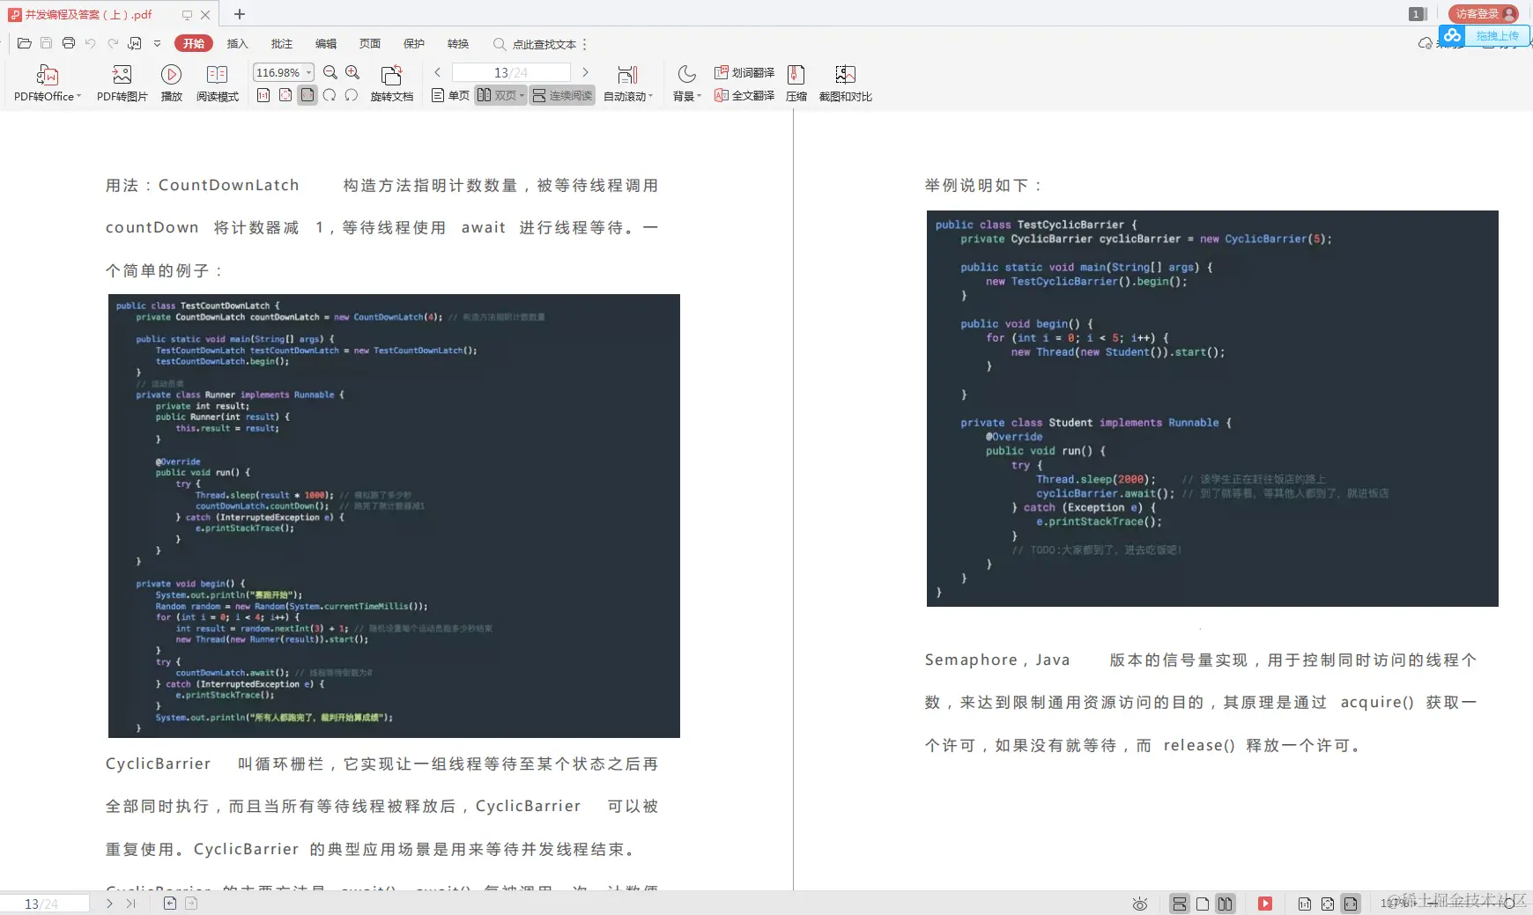The image size is (1533, 915).
Task: Start 播放 slideshow playback
Action: pos(171,83)
